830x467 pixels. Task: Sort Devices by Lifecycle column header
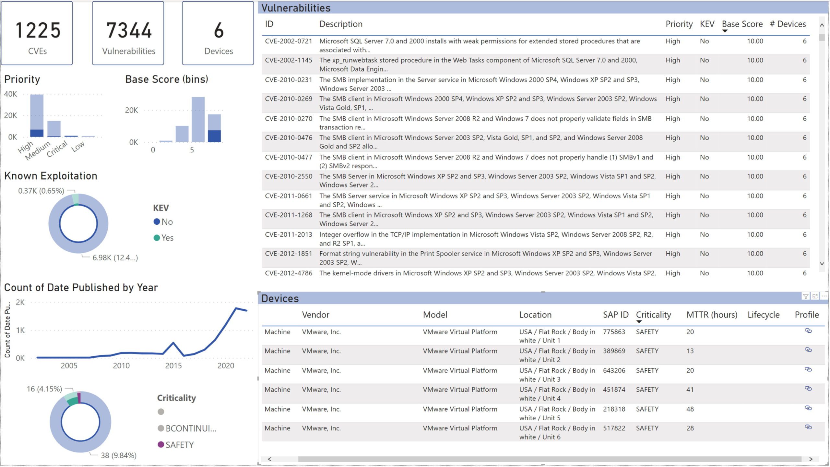click(764, 315)
